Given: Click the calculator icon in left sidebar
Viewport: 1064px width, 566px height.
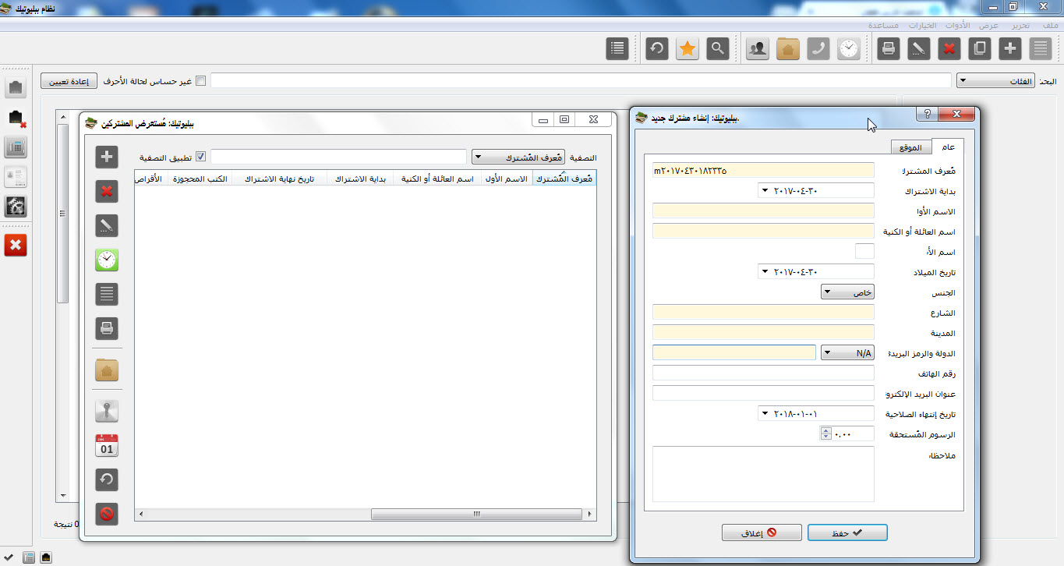Looking at the screenshot, I should (x=16, y=147).
